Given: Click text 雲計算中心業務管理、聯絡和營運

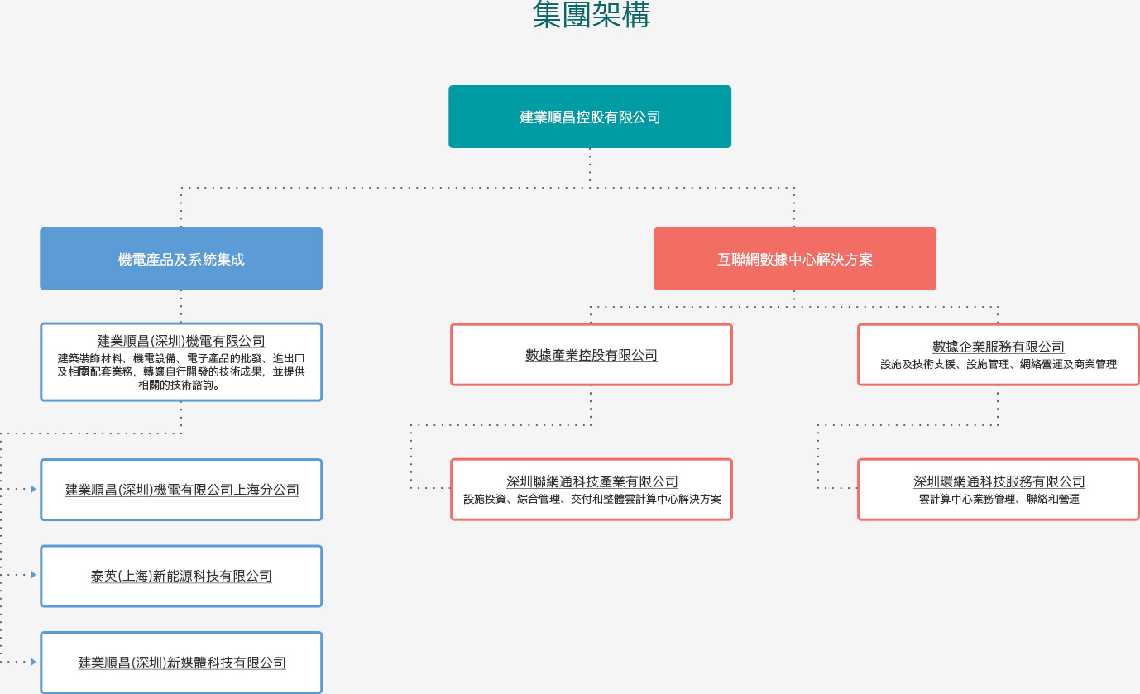Looking at the screenshot, I should pos(999,499).
